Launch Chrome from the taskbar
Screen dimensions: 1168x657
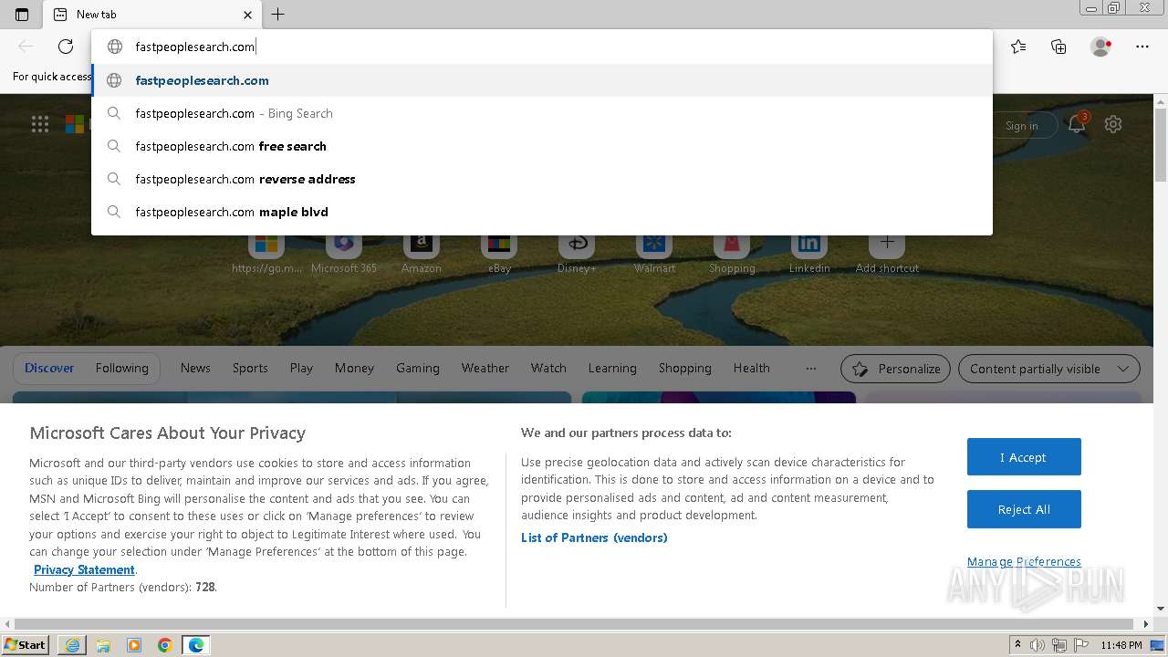164,645
